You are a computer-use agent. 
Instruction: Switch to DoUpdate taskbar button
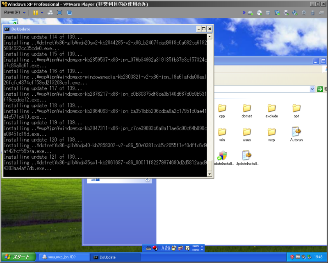(115, 257)
